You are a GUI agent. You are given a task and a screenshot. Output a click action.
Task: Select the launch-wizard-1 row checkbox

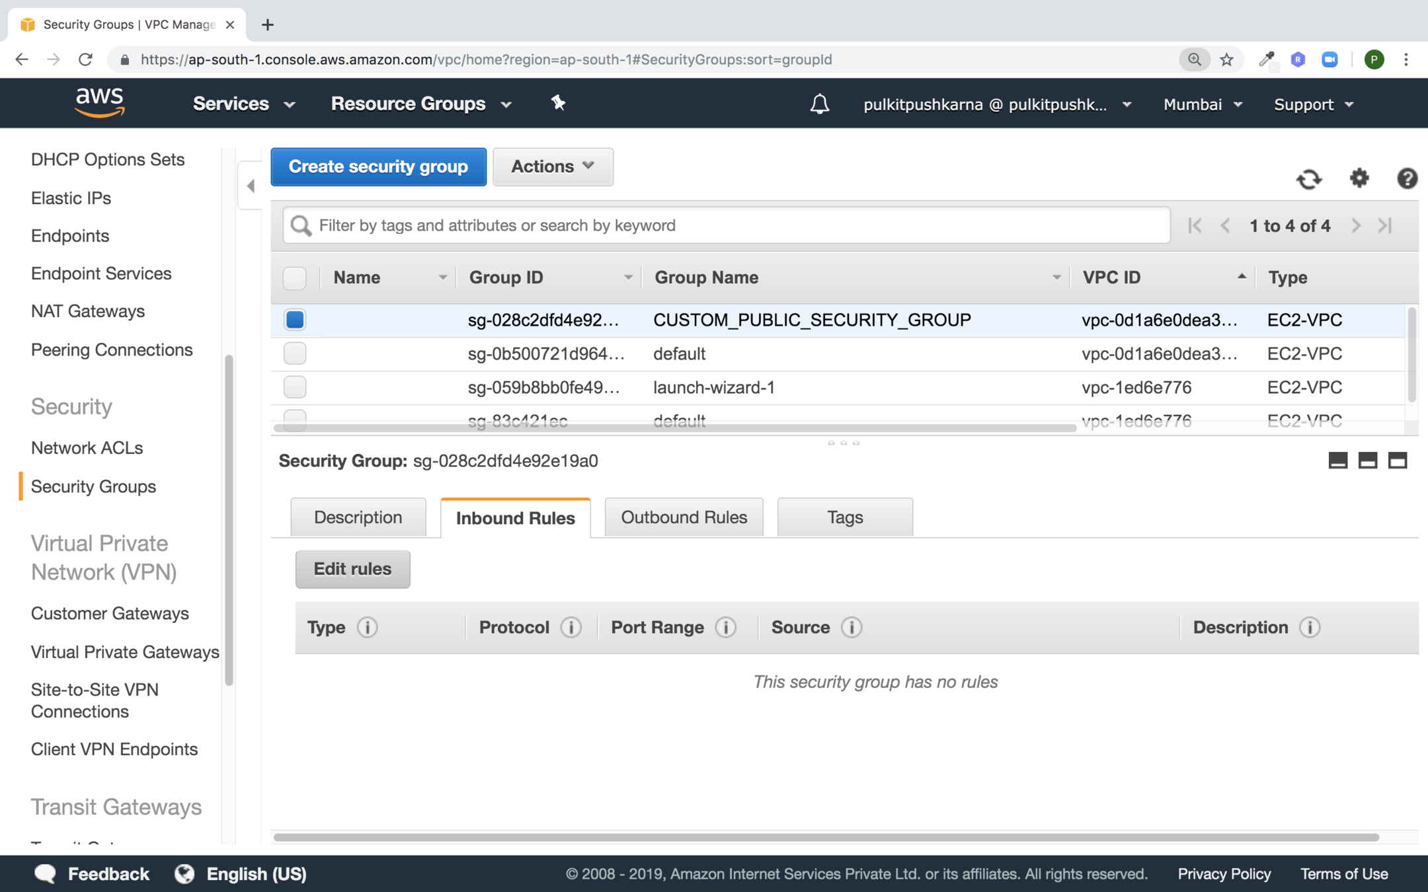click(295, 387)
